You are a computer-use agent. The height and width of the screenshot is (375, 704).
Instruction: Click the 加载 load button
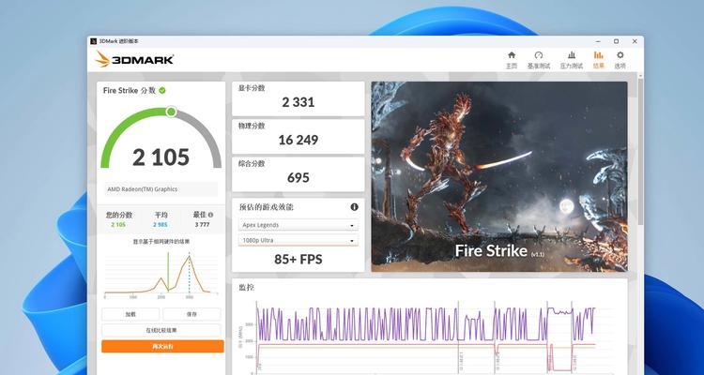pyautogui.click(x=130, y=314)
